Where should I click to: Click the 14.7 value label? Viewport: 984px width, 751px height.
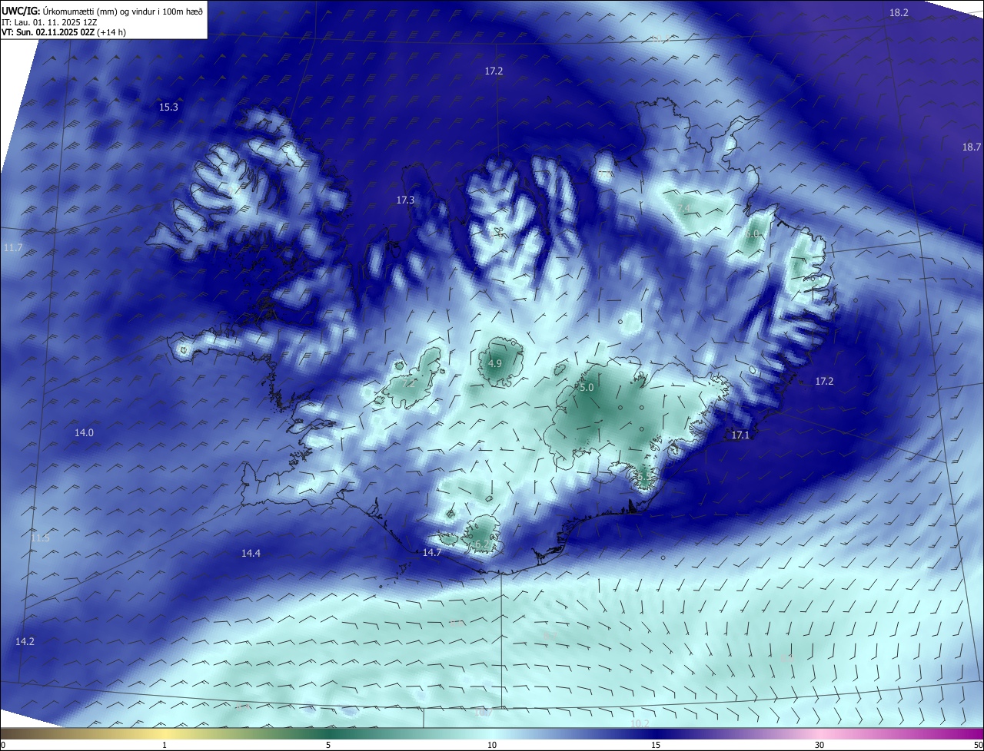click(x=432, y=553)
